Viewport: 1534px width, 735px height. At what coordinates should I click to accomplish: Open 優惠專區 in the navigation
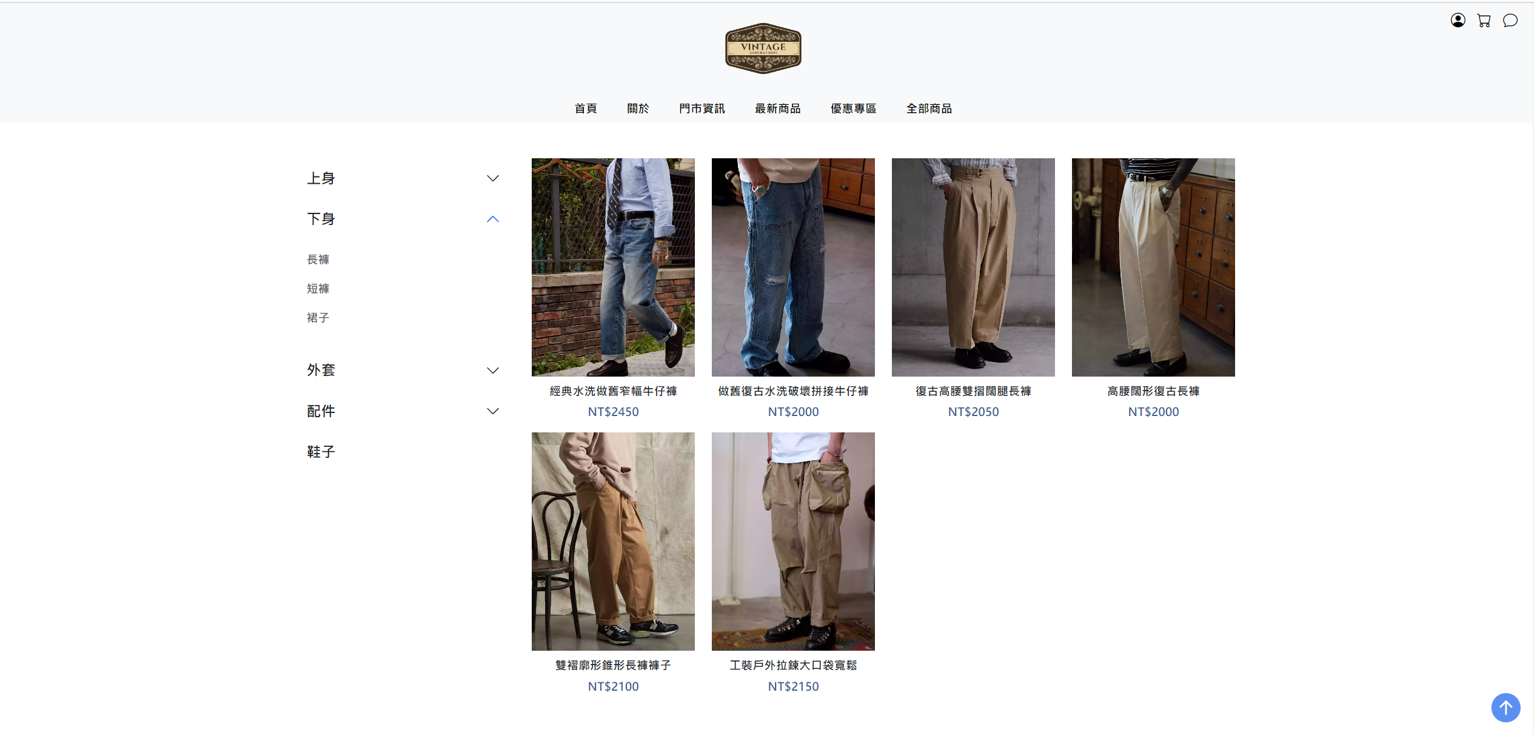(854, 109)
